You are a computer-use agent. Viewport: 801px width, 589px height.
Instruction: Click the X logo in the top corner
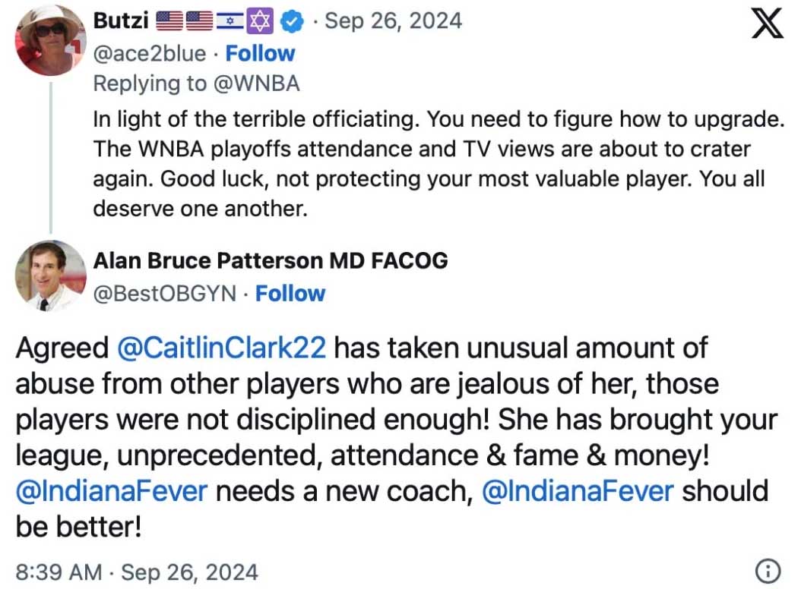(x=766, y=24)
